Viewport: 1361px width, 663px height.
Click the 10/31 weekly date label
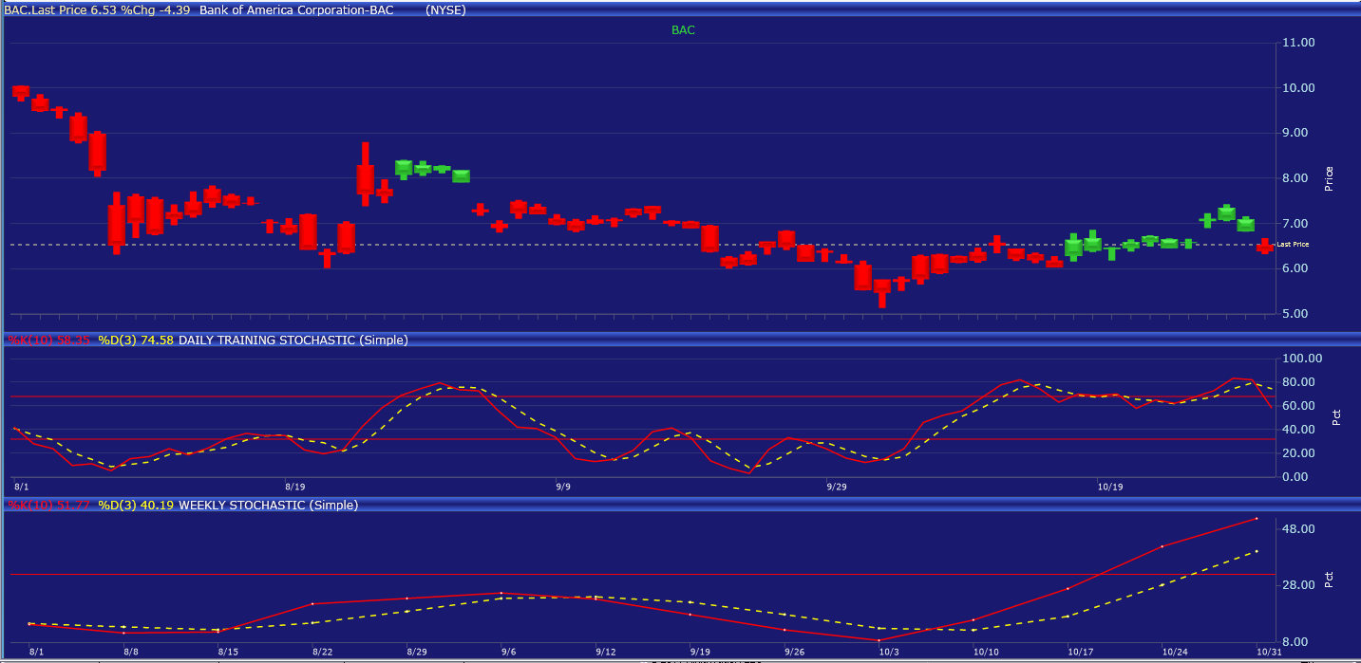(x=1268, y=652)
